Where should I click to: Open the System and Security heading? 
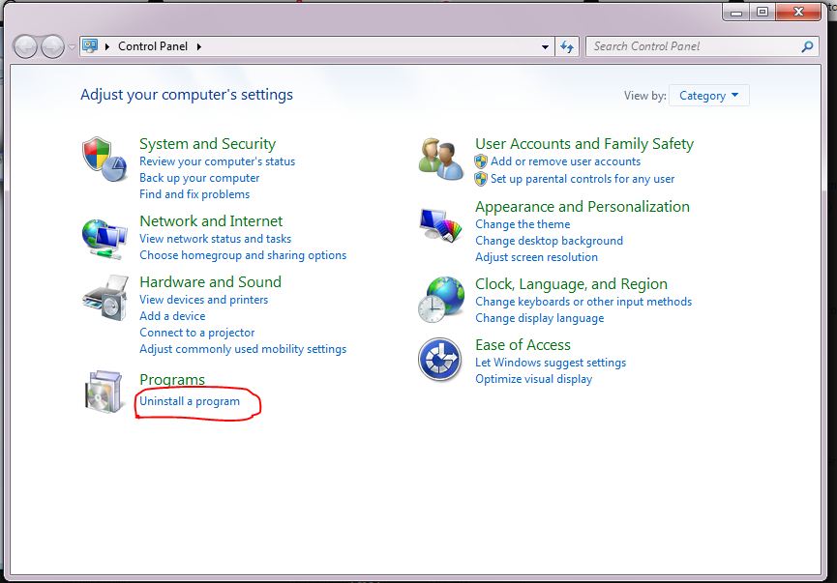tap(207, 143)
